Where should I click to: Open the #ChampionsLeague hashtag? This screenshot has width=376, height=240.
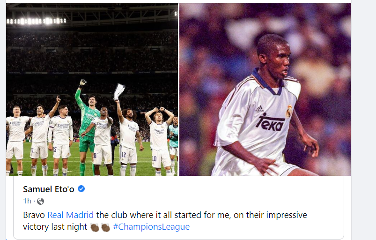(151, 226)
